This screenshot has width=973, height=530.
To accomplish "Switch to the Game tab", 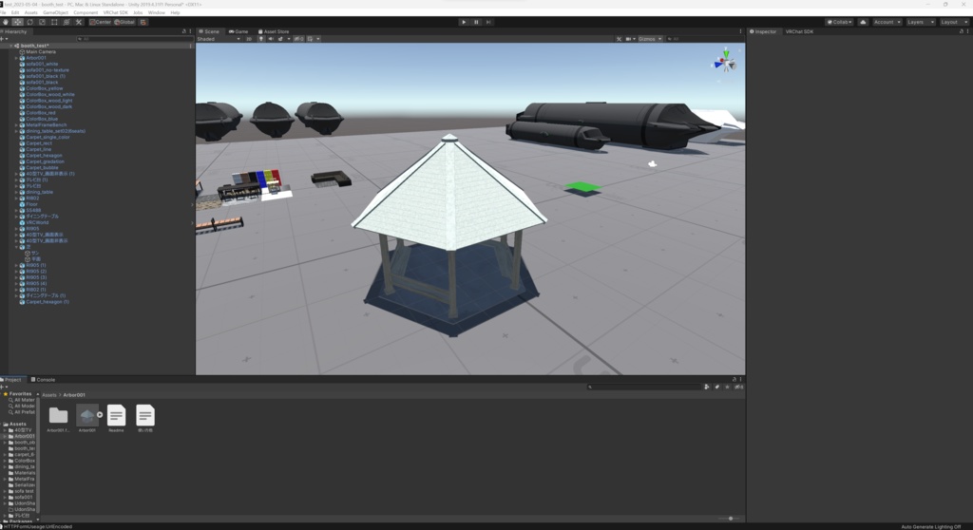I will tap(238, 31).
